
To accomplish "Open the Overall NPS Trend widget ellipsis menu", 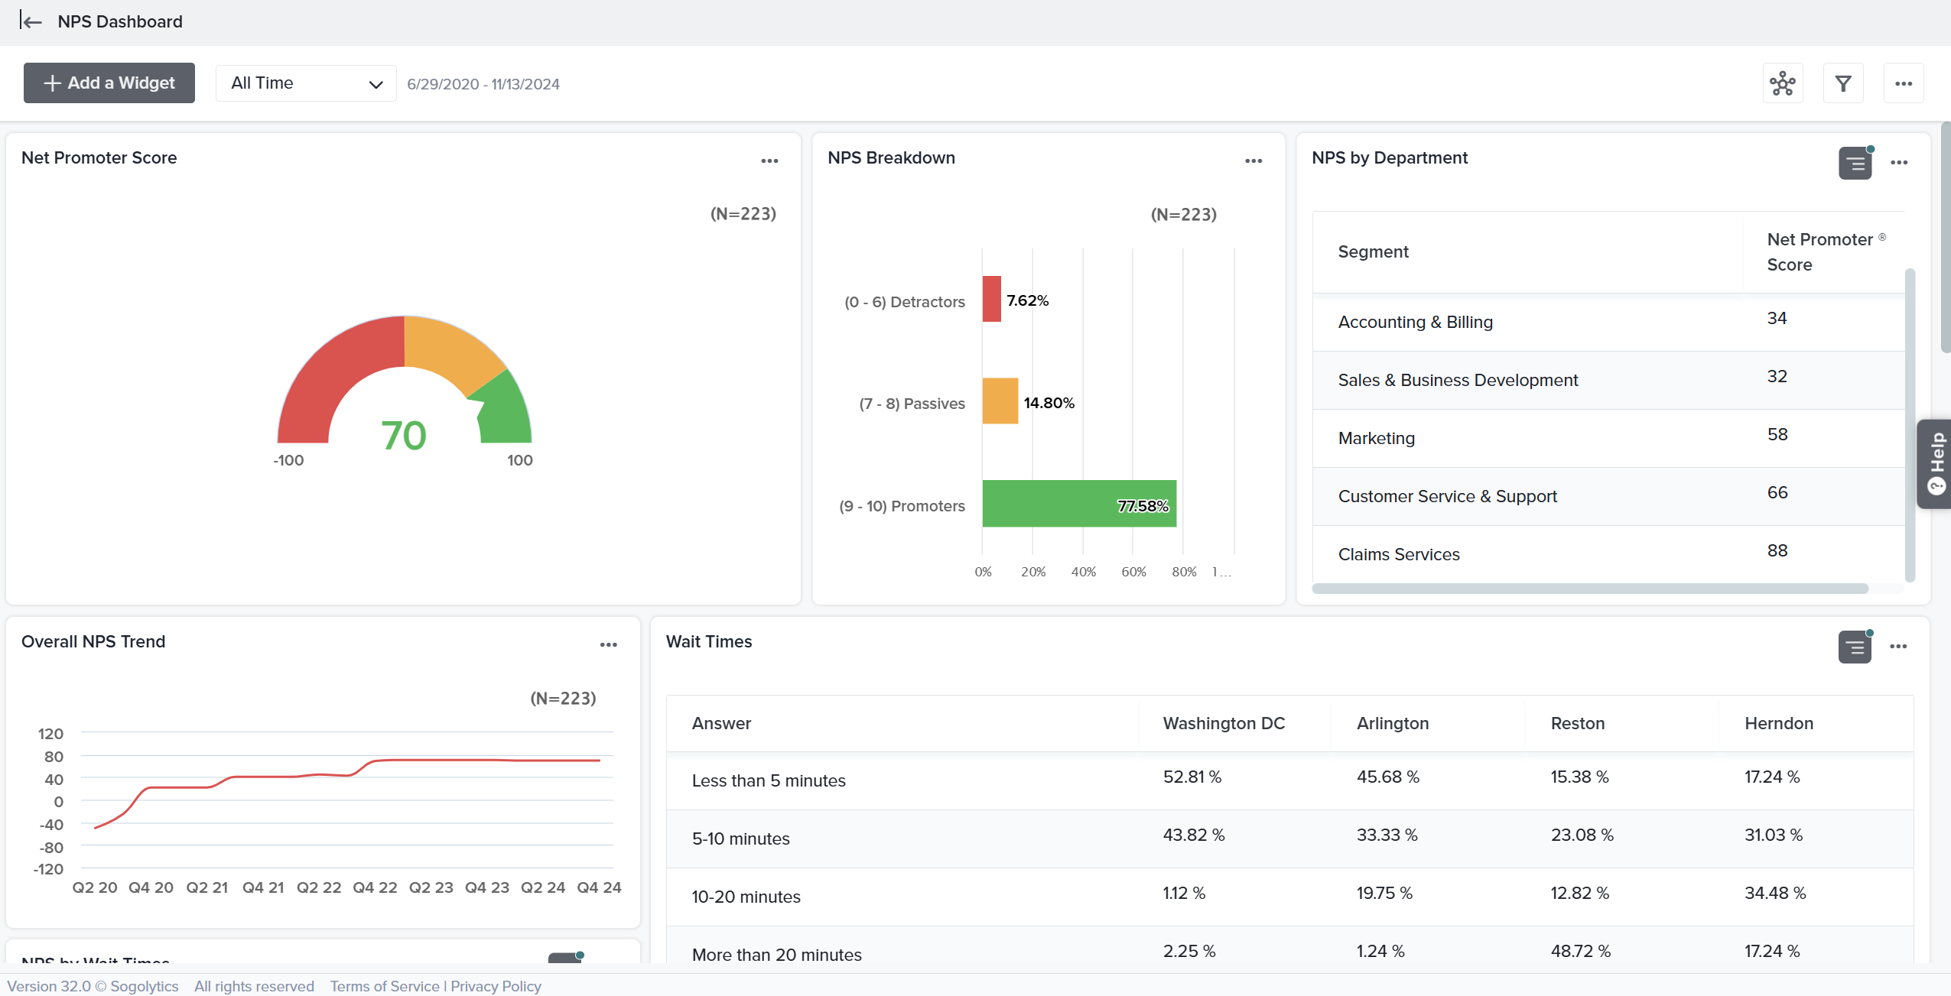I will point(608,644).
